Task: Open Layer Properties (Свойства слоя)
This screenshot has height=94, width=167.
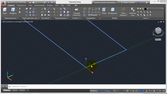Action: click(132, 12)
